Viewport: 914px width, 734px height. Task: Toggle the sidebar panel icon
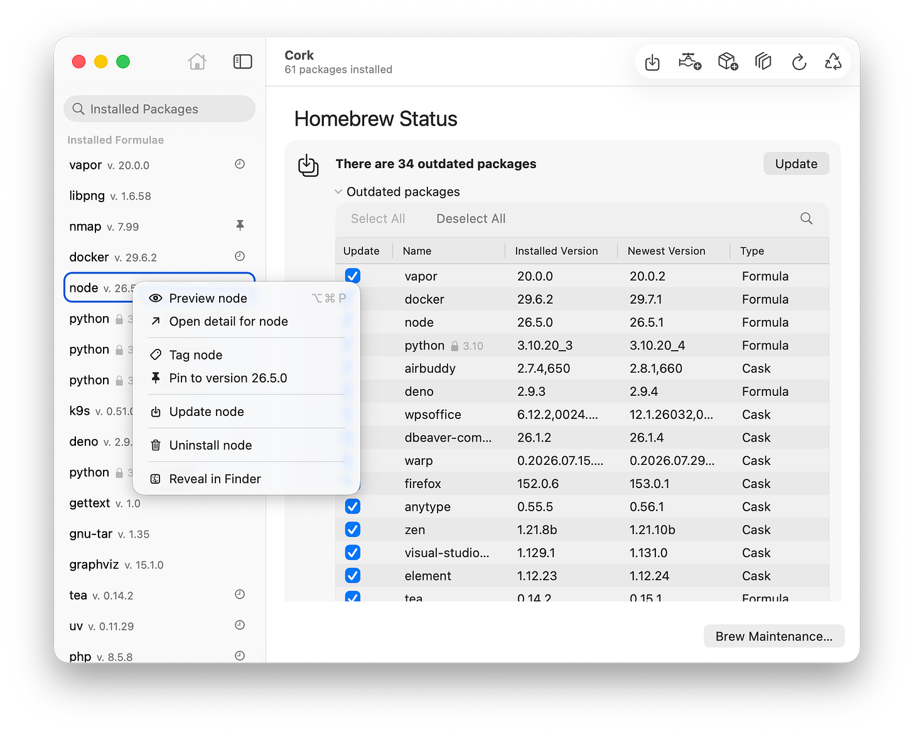(x=243, y=61)
